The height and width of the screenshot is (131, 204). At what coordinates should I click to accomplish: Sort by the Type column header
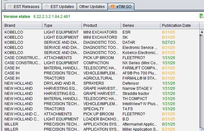coord(62,25)
